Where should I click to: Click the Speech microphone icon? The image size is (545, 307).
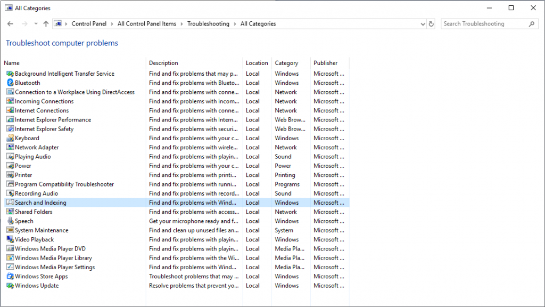coord(10,221)
